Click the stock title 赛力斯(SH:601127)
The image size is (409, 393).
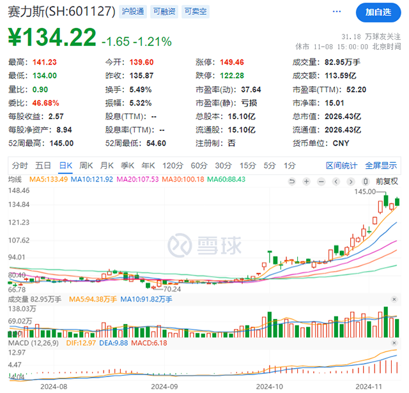[61, 12]
